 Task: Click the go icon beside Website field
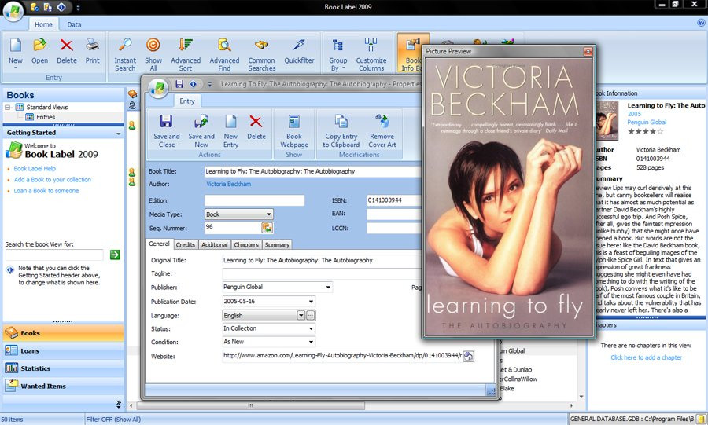(469, 356)
